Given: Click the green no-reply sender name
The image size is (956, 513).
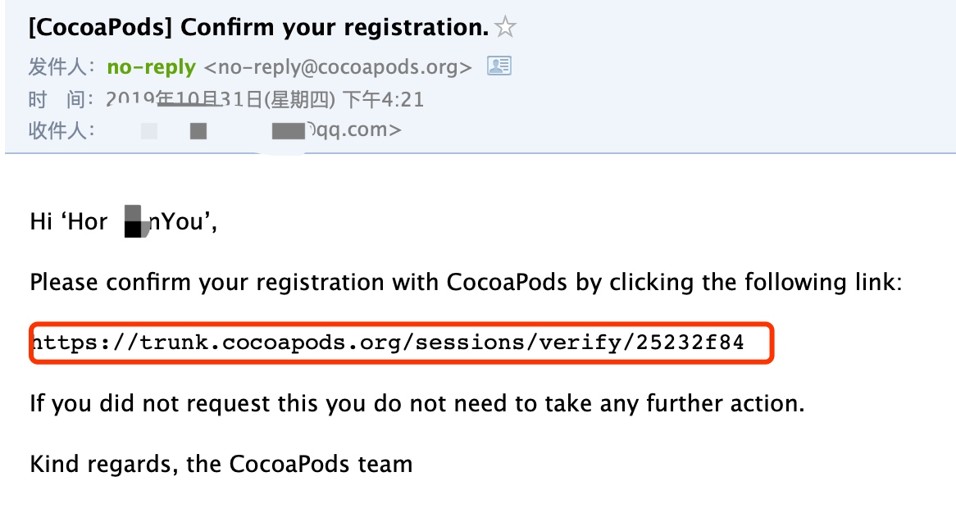Looking at the screenshot, I should (x=151, y=66).
